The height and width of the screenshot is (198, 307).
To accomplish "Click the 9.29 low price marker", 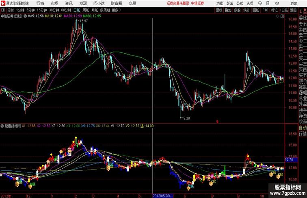I will pyautogui.click(x=186, y=118).
